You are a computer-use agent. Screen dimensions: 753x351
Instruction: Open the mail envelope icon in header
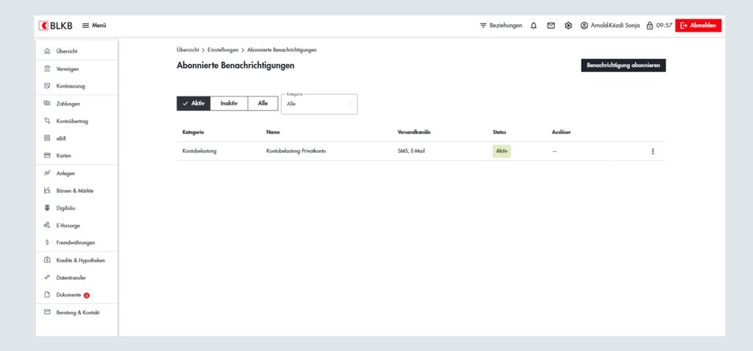click(551, 26)
